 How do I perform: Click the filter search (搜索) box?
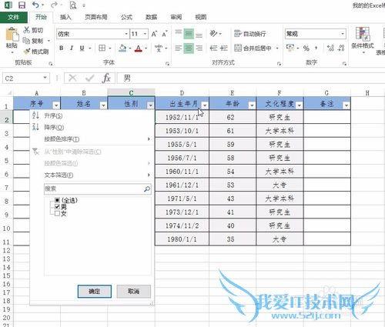point(98,189)
